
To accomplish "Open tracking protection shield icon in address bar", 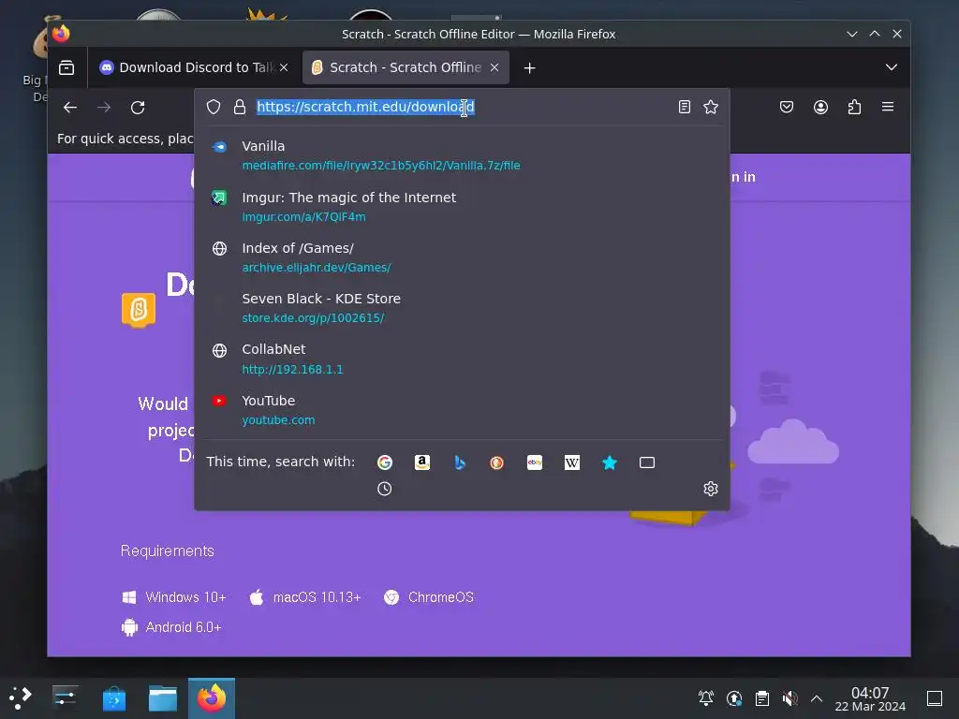I will tap(214, 107).
